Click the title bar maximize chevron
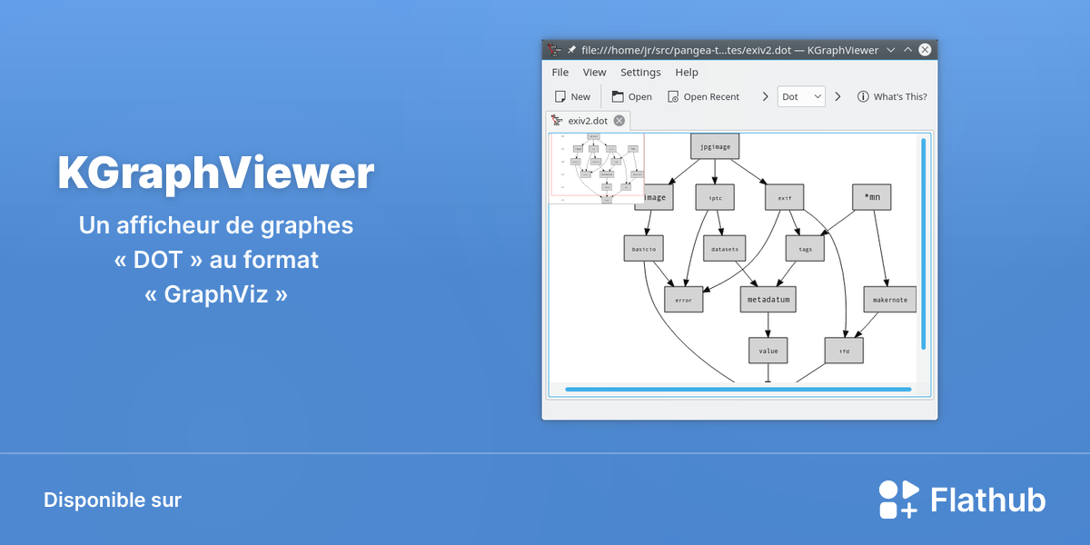Viewport: 1090px width, 545px height. pos(907,50)
